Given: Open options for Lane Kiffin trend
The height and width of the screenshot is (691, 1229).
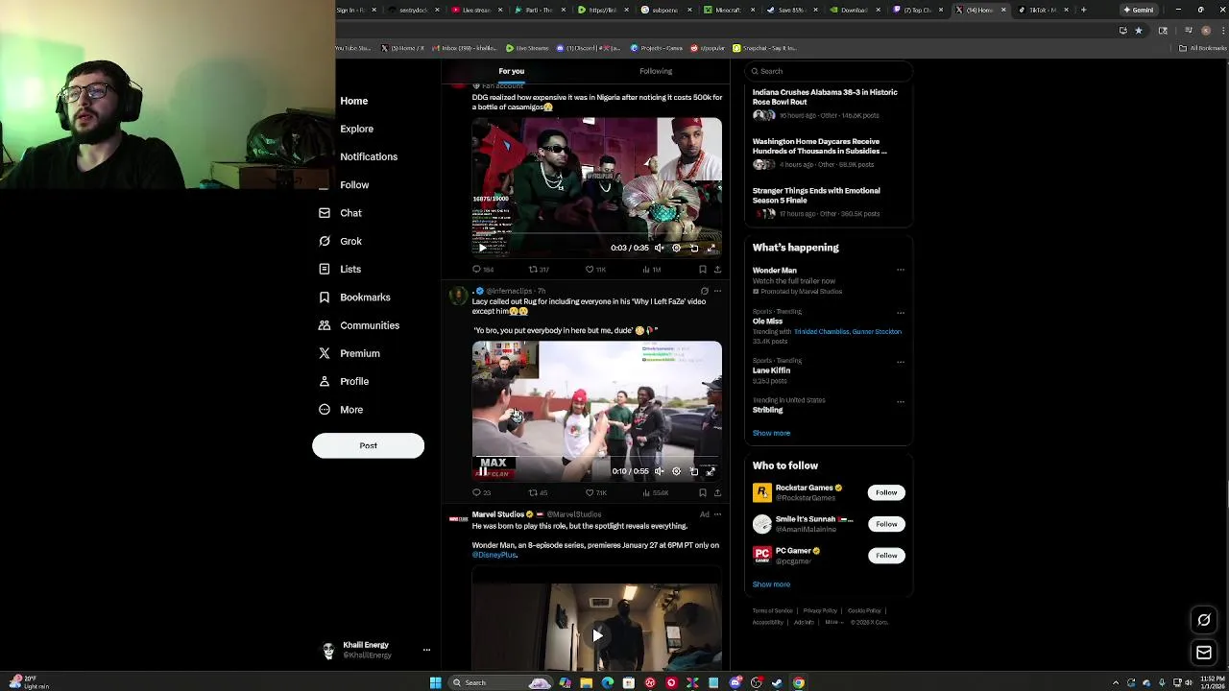Looking at the screenshot, I should (900, 362).
